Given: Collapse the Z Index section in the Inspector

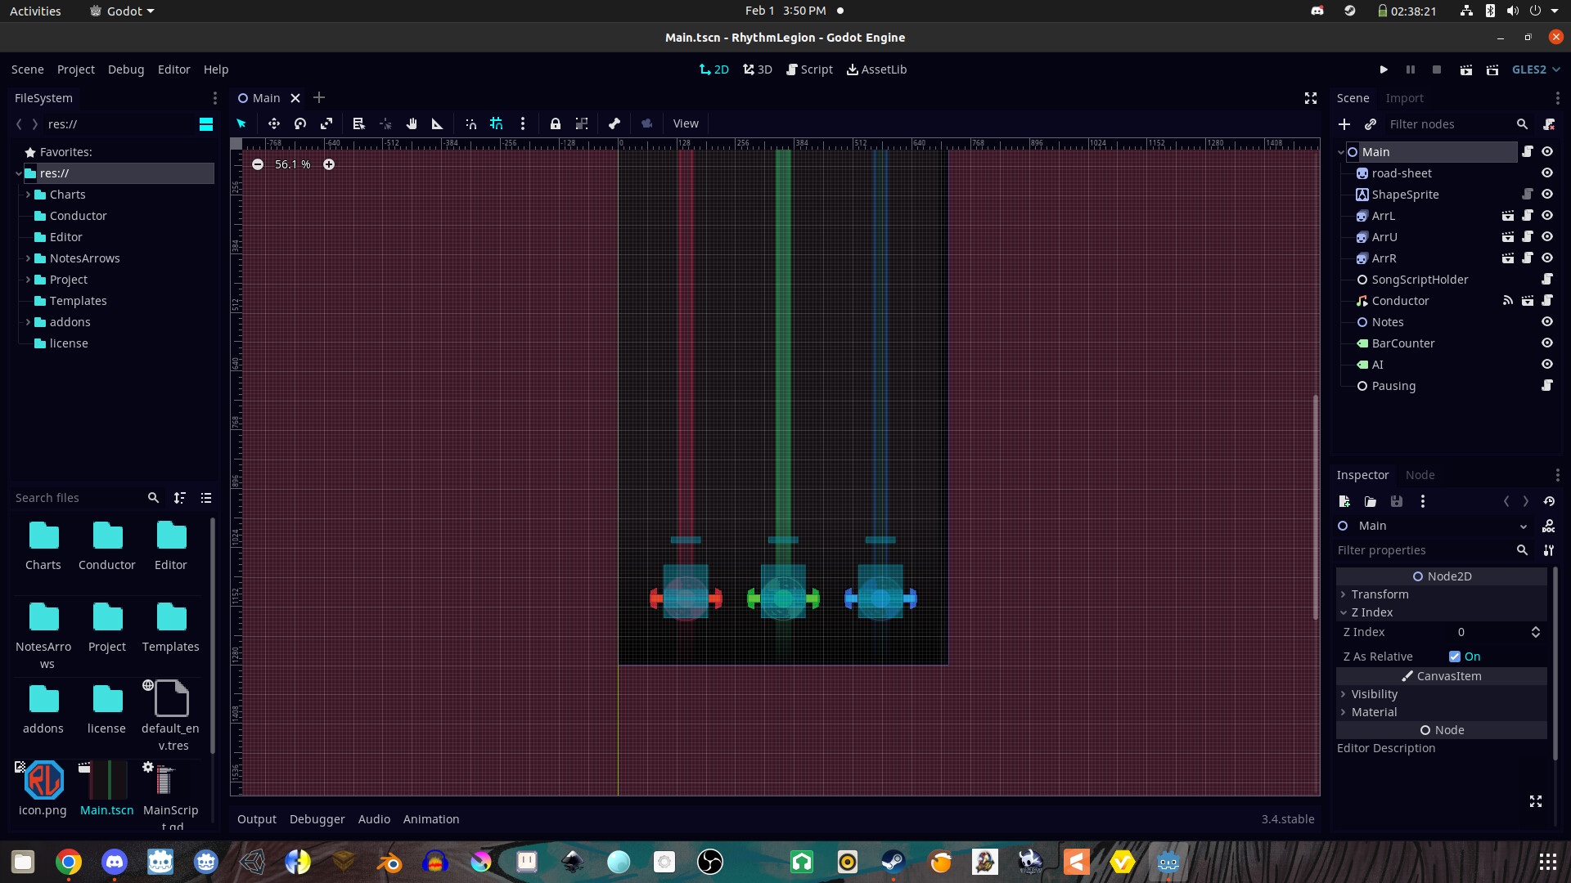Looking at the screenshot, I should click(x=1343, y=612).
